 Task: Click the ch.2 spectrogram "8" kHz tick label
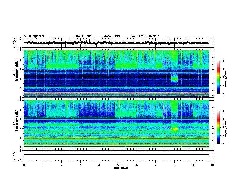click(21, 110)
